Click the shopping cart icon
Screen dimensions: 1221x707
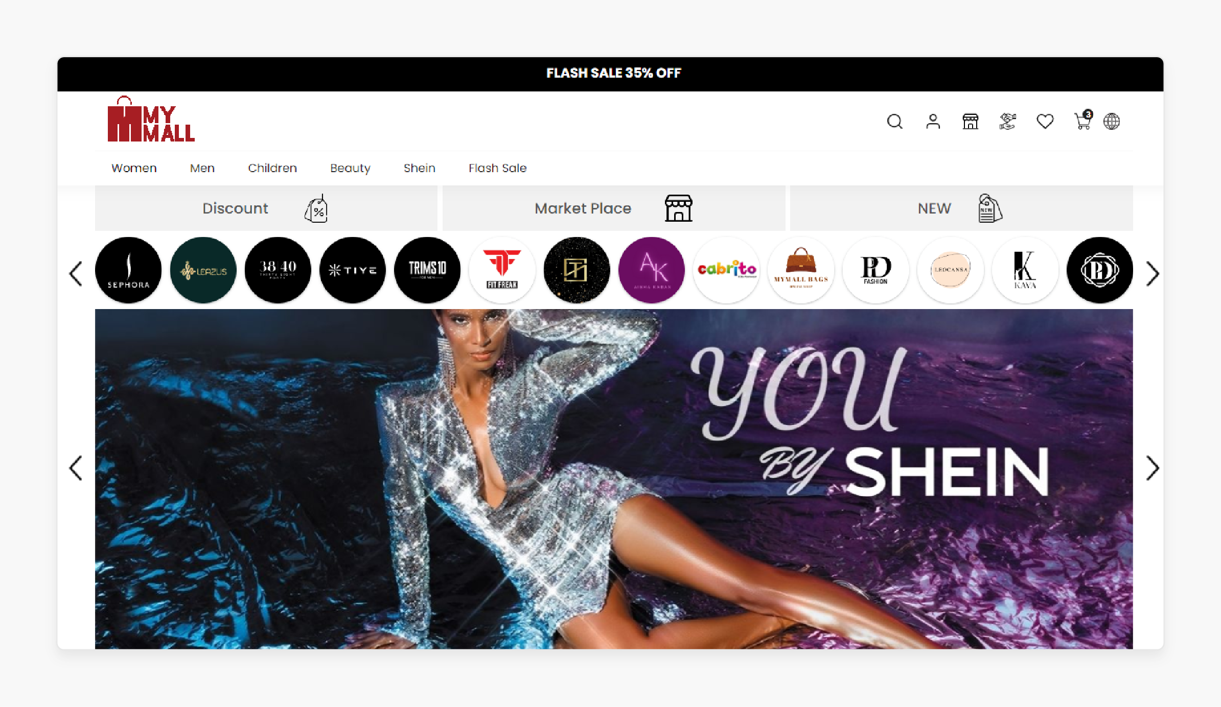point(1081,121)
